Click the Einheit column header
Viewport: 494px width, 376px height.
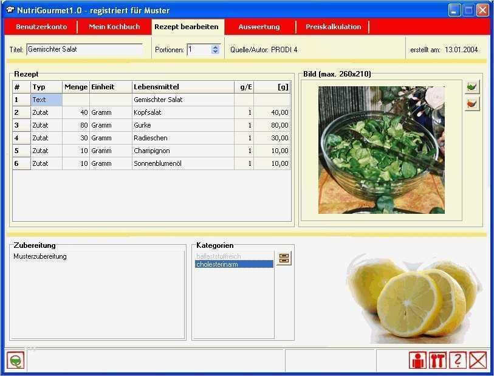111,87
